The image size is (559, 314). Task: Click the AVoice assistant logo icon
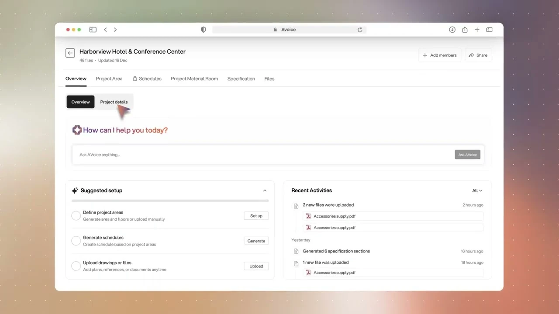[x=77, y=130]
